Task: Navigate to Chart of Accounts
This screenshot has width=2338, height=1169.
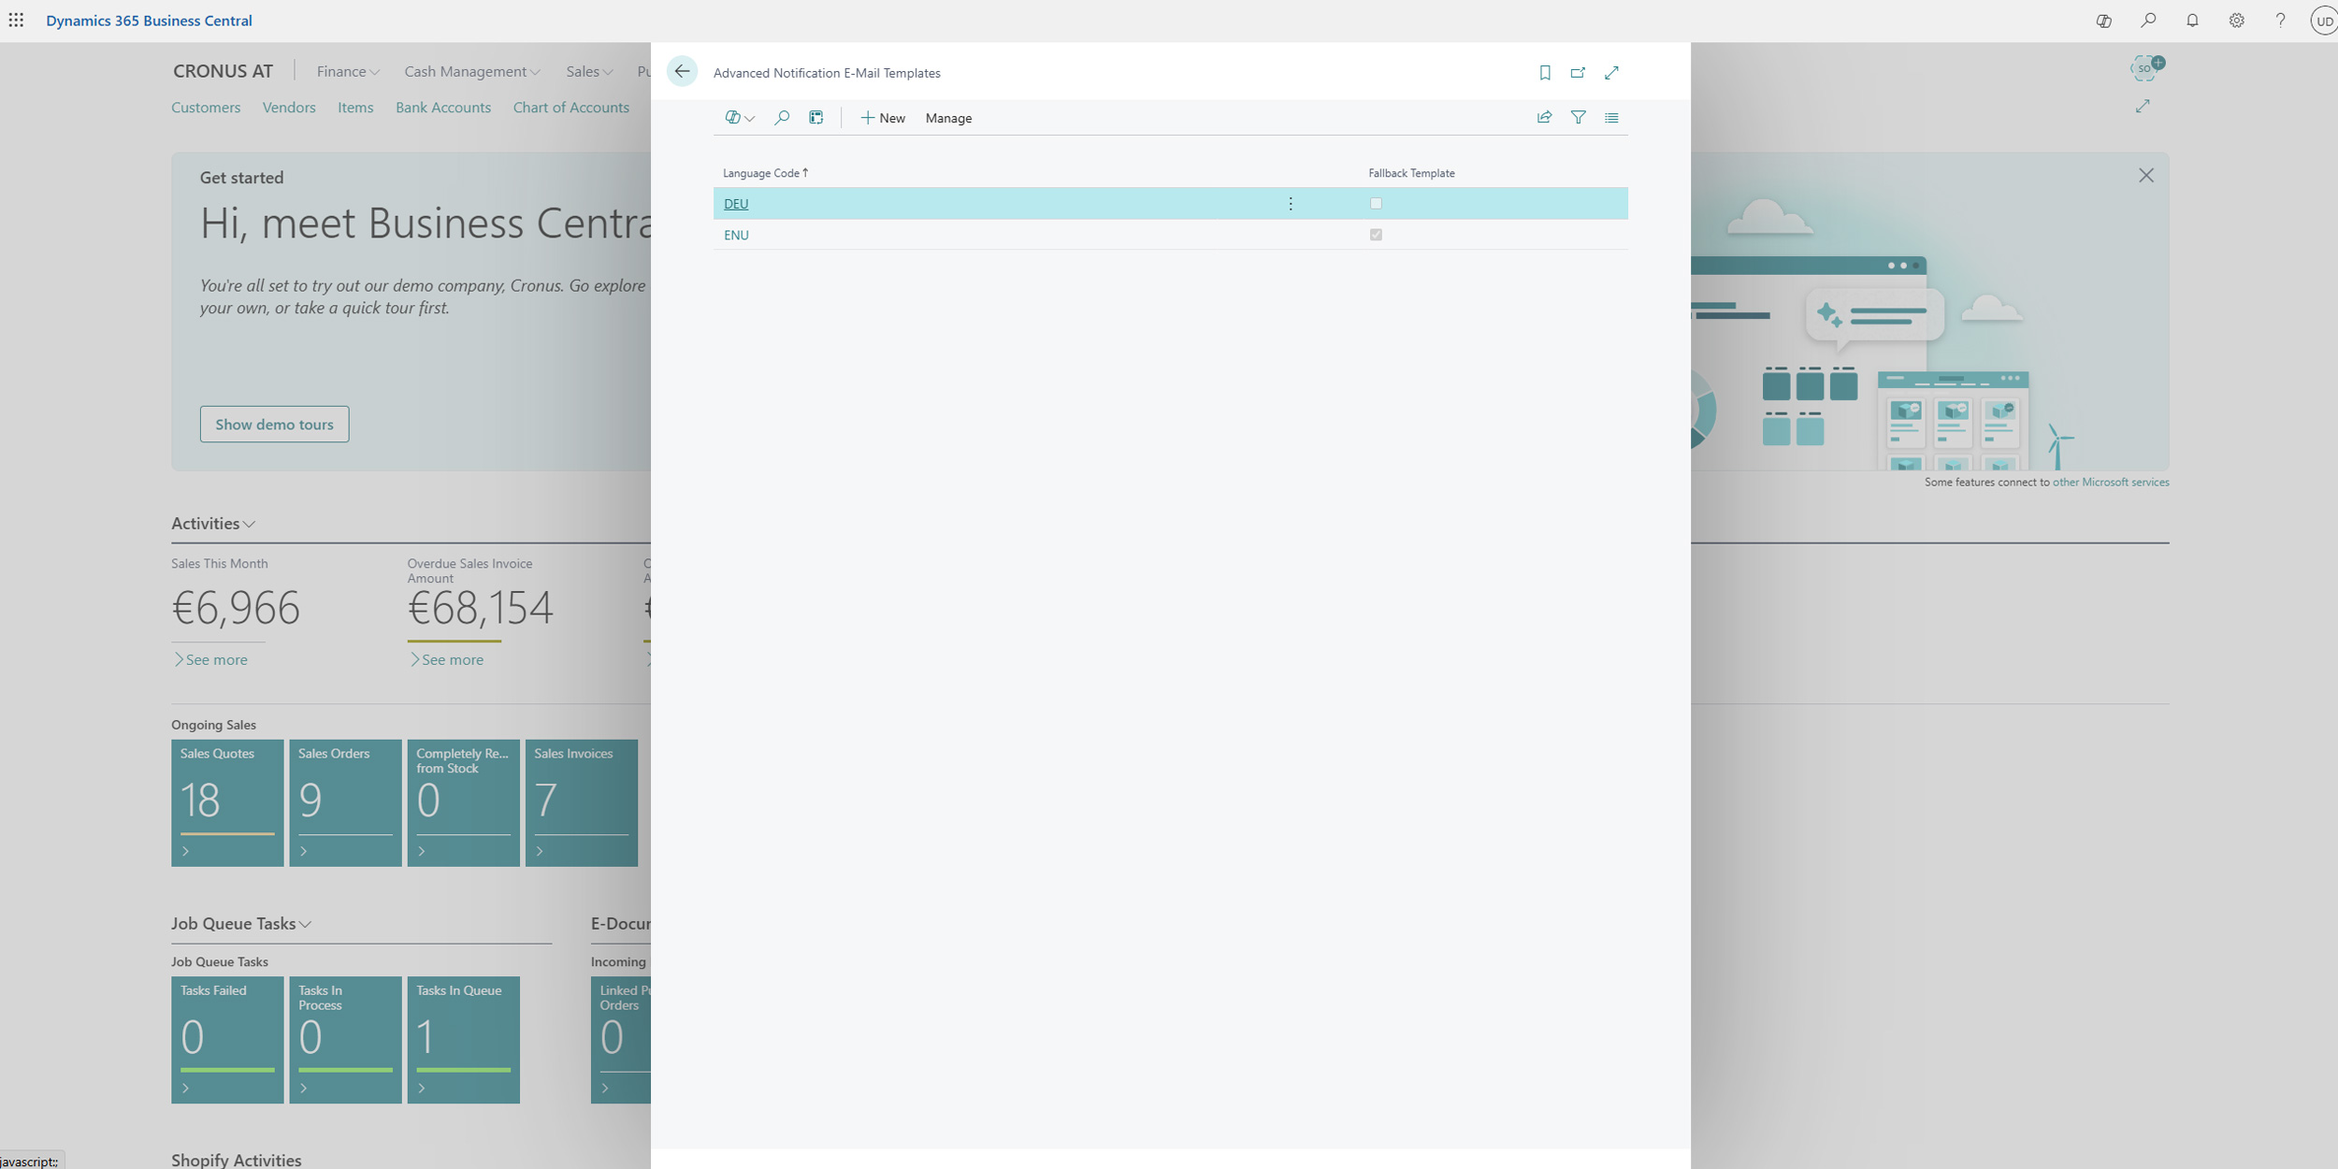Action: [570, 107]
